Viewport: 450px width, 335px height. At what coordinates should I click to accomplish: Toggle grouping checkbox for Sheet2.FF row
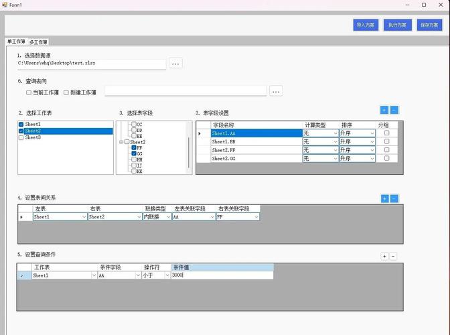point(386,149)
